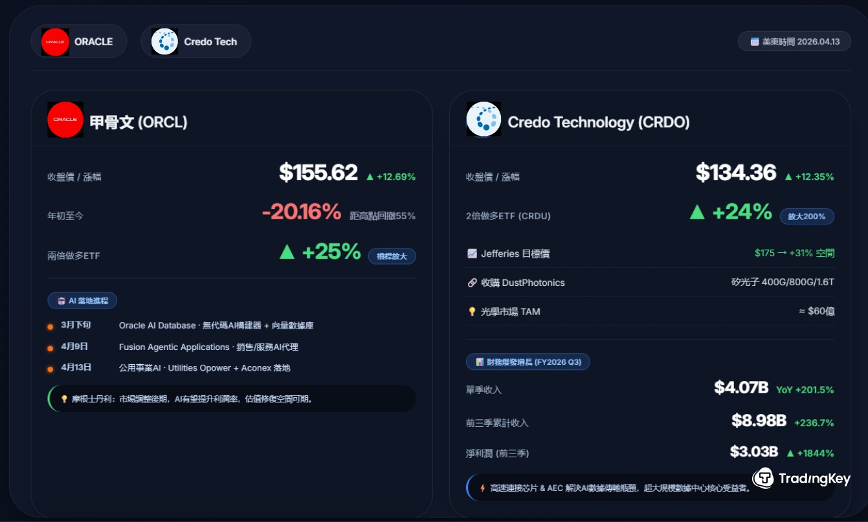Click the orange bullet for 4月9日 entry
This screenshot has width=868, height=522.
[50, 349]
